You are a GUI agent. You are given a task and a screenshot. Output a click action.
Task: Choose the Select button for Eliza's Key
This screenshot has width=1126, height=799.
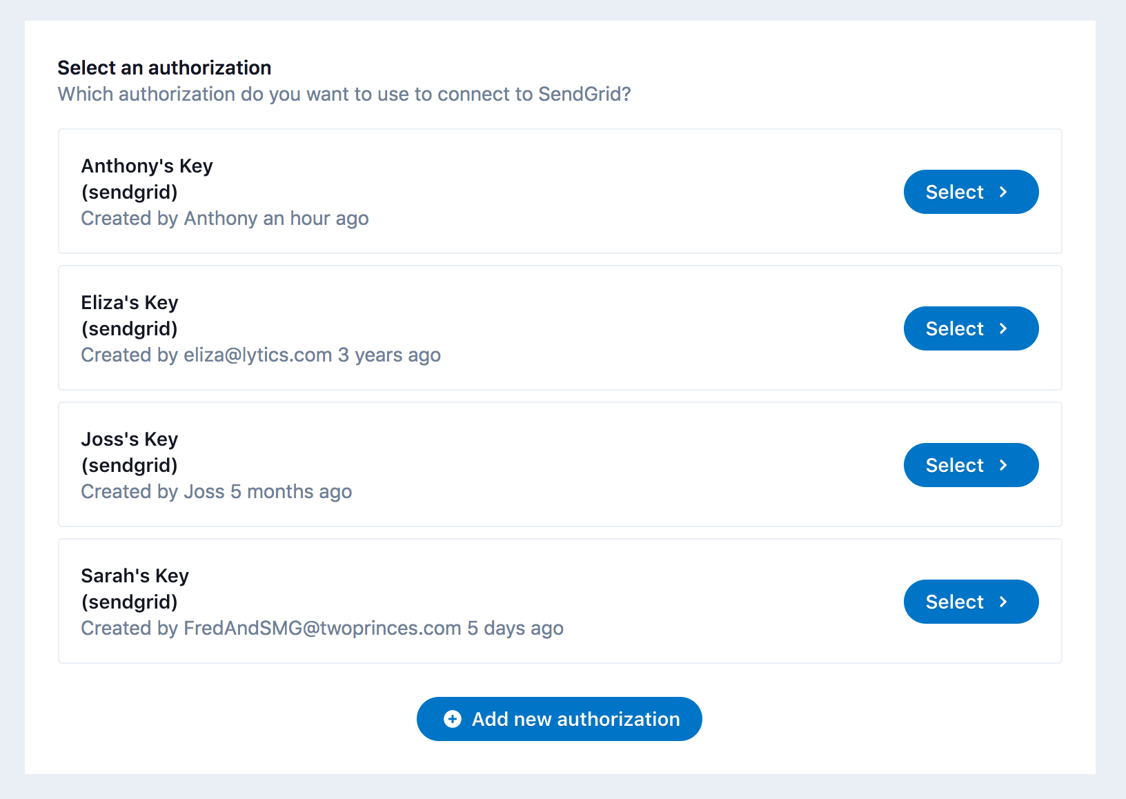970,328
